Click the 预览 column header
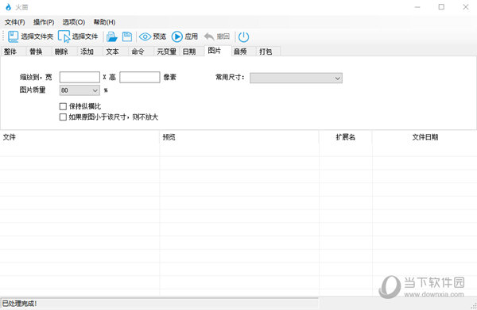This screenshot has width=477, height=310. click(239, 137)
